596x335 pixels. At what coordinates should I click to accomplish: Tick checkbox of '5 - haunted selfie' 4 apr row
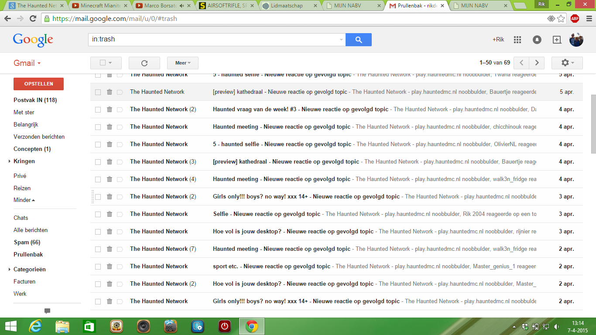coord(98,144)
